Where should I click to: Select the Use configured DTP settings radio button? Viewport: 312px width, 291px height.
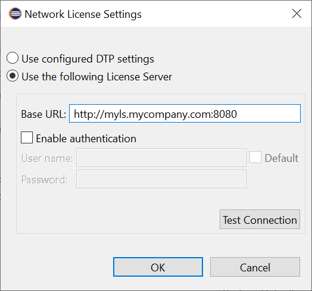(x=13, y=58)
